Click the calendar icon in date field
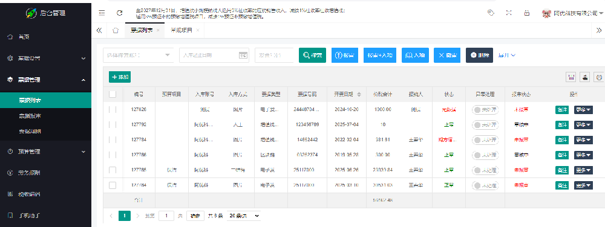 point(243,56)
